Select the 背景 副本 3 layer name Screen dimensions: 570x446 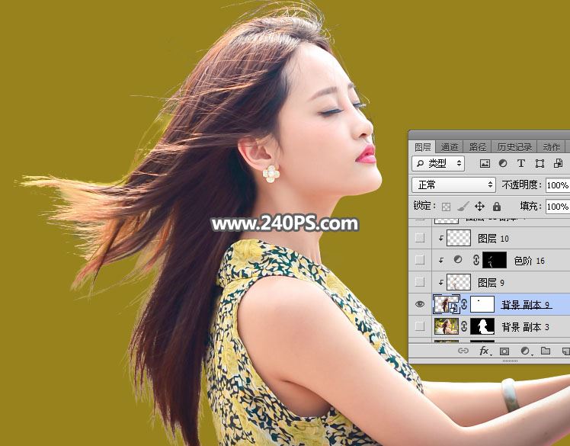click(x=525, y=327)
